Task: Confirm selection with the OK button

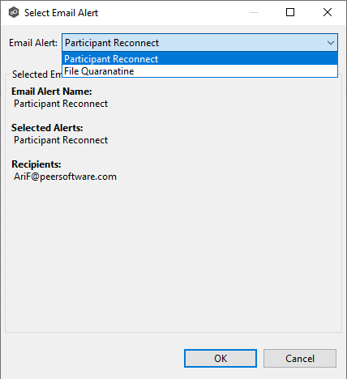Action: [221, 358]
